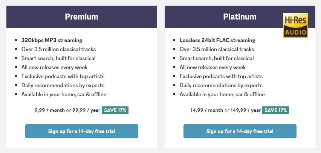Viewport: 321px width, 153px height.
Task: Click the Platinum plan SAVE 17% badge
Action: pyautogui.click(x=276, y=110)
